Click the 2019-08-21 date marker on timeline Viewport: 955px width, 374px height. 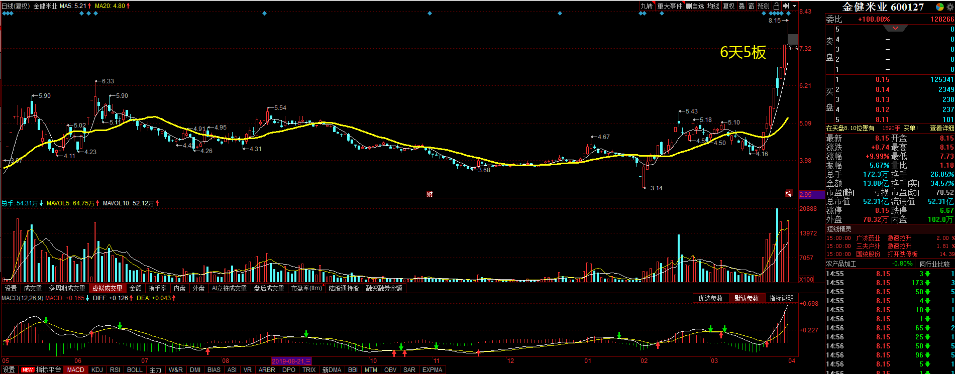pos(291,361)
